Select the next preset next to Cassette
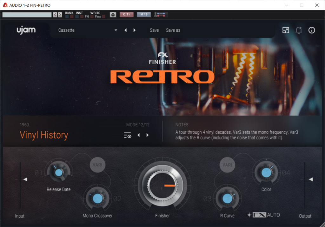The image size is (325, 227). [x=135, y=30]
